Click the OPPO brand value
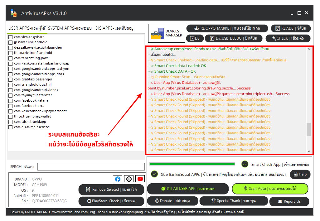 click(37, 179)
